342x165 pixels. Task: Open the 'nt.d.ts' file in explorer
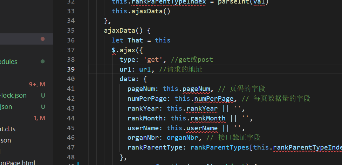click(x=8, y=129)
